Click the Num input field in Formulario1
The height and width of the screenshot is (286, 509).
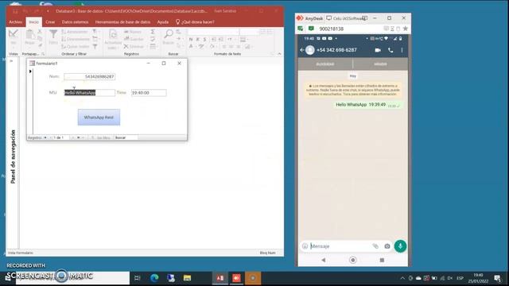pyautogui.click(x=89, y=76)
